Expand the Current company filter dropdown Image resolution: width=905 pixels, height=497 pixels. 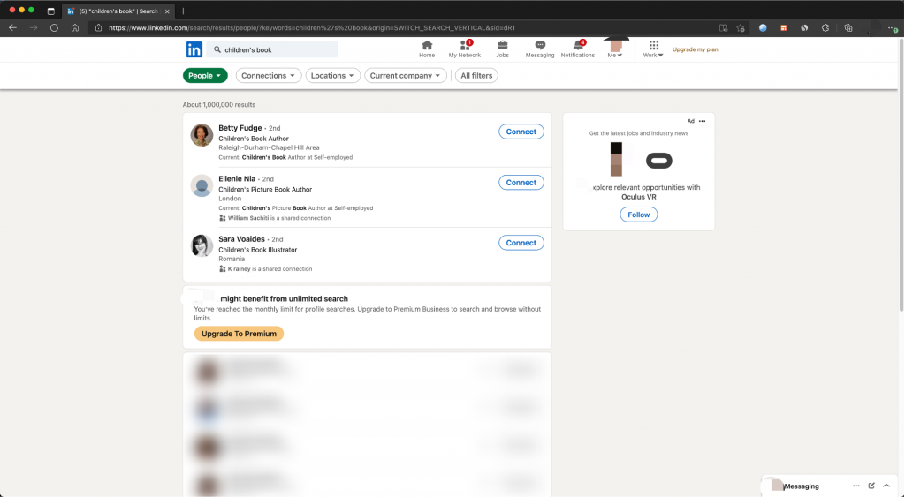point(406,76)
